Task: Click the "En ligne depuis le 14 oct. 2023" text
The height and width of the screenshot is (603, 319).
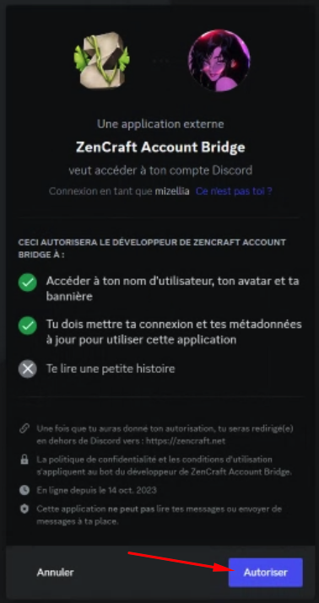Action: click(96, 490)
